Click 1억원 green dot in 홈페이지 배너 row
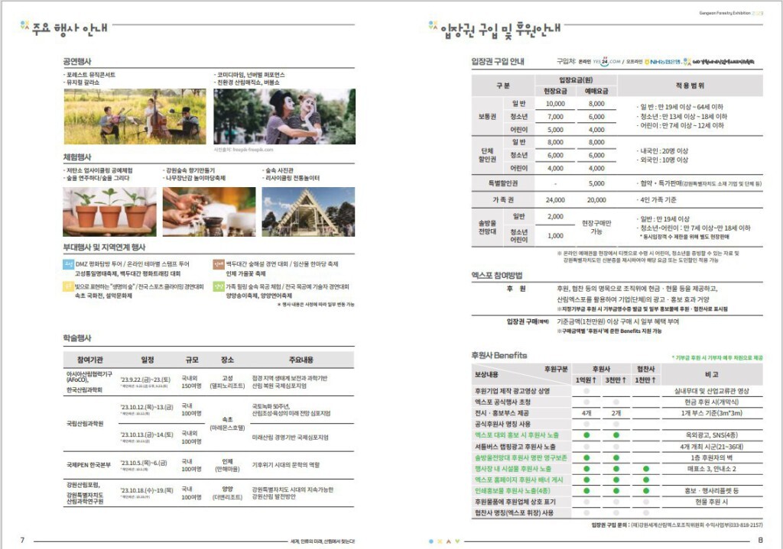Image resolution: width=783 pixels, height=549 pixels. [586, 480]
